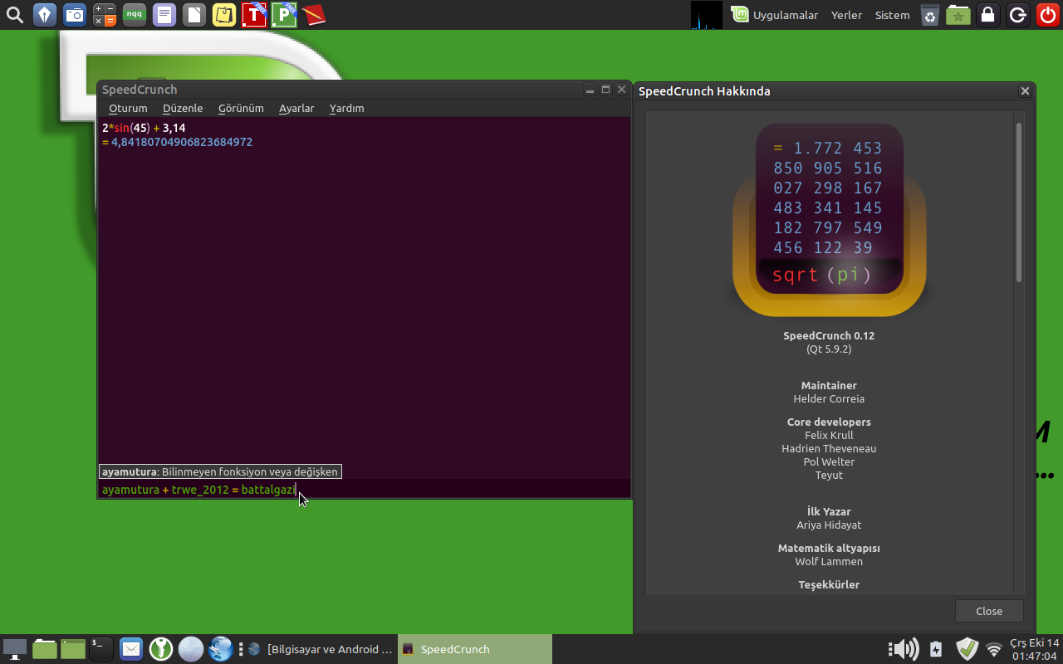The height and width of the screenshot is (664, 1063).
Task: Launch the pen nib drawing application
Action: [45, 15]
